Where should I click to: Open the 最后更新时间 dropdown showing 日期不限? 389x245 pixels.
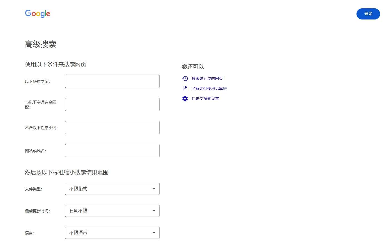[x=112, y=211]
